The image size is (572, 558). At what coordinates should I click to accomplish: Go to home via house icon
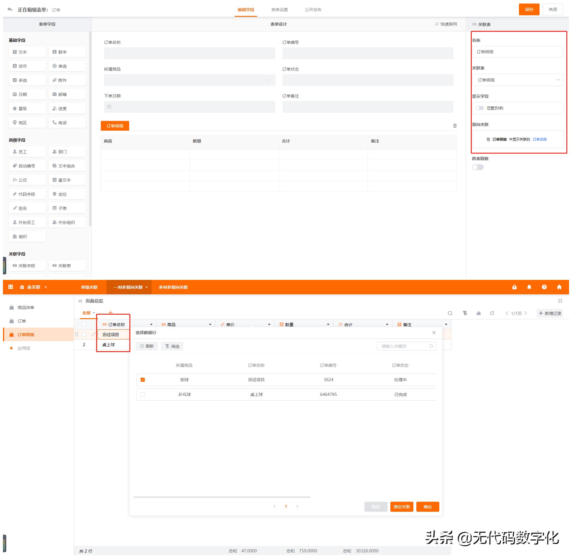click(559, 287)
